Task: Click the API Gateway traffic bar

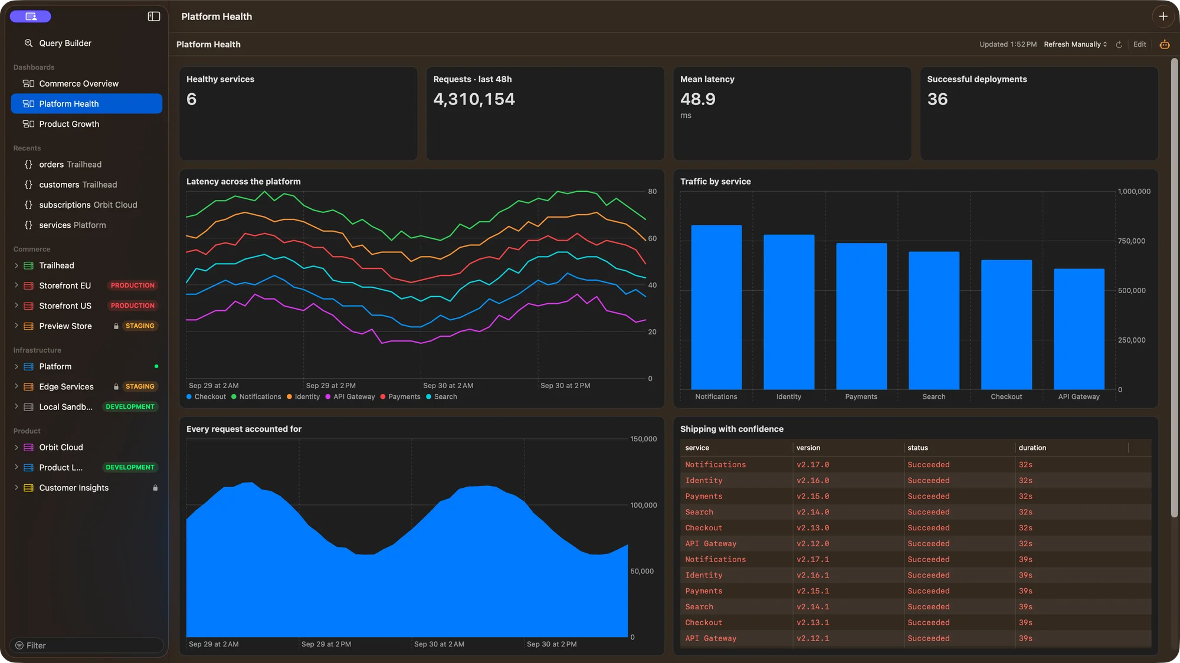Action: click(1079, 329)
